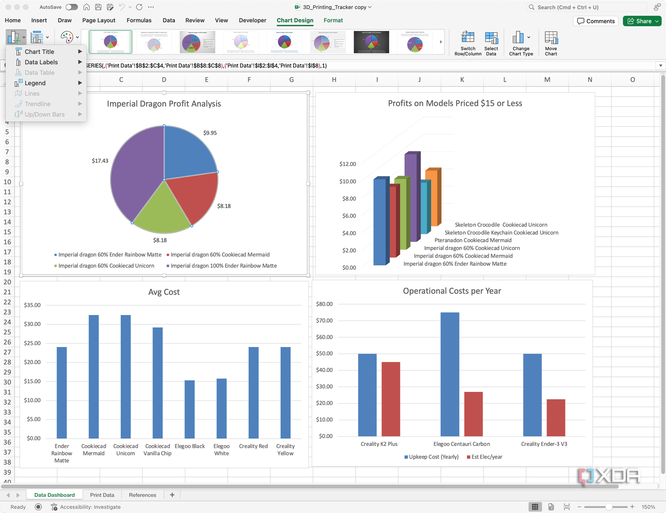666x513 pixels.
Task: Open the Change Colors palette icon
Action: click(67, 37)
